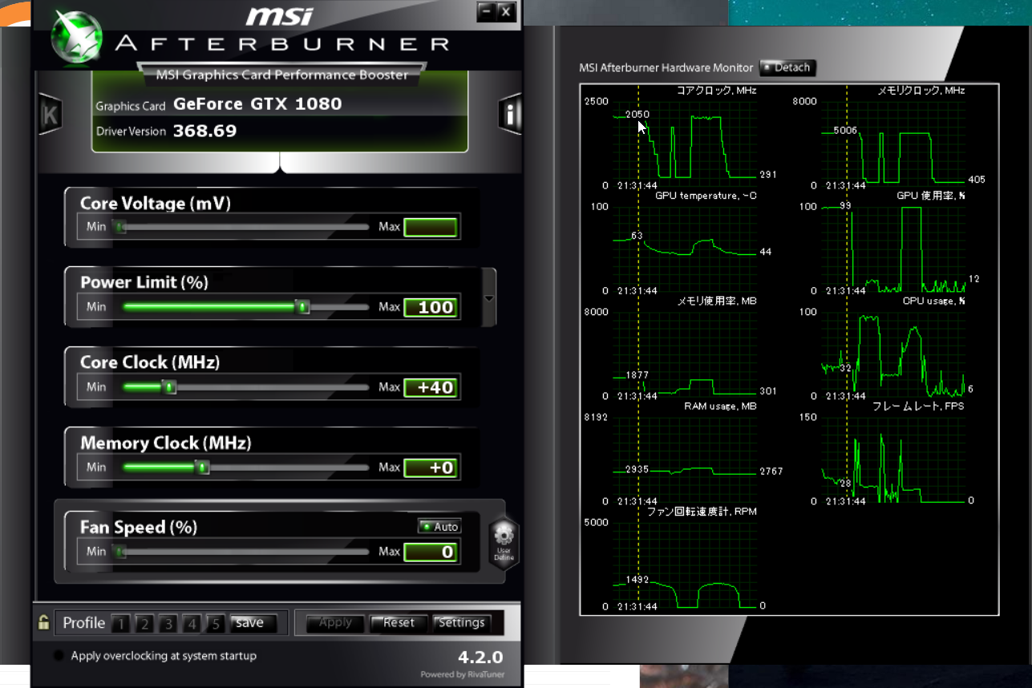Select profile slot 5
The image size is (1032, 688).
[x=215, y=624]
